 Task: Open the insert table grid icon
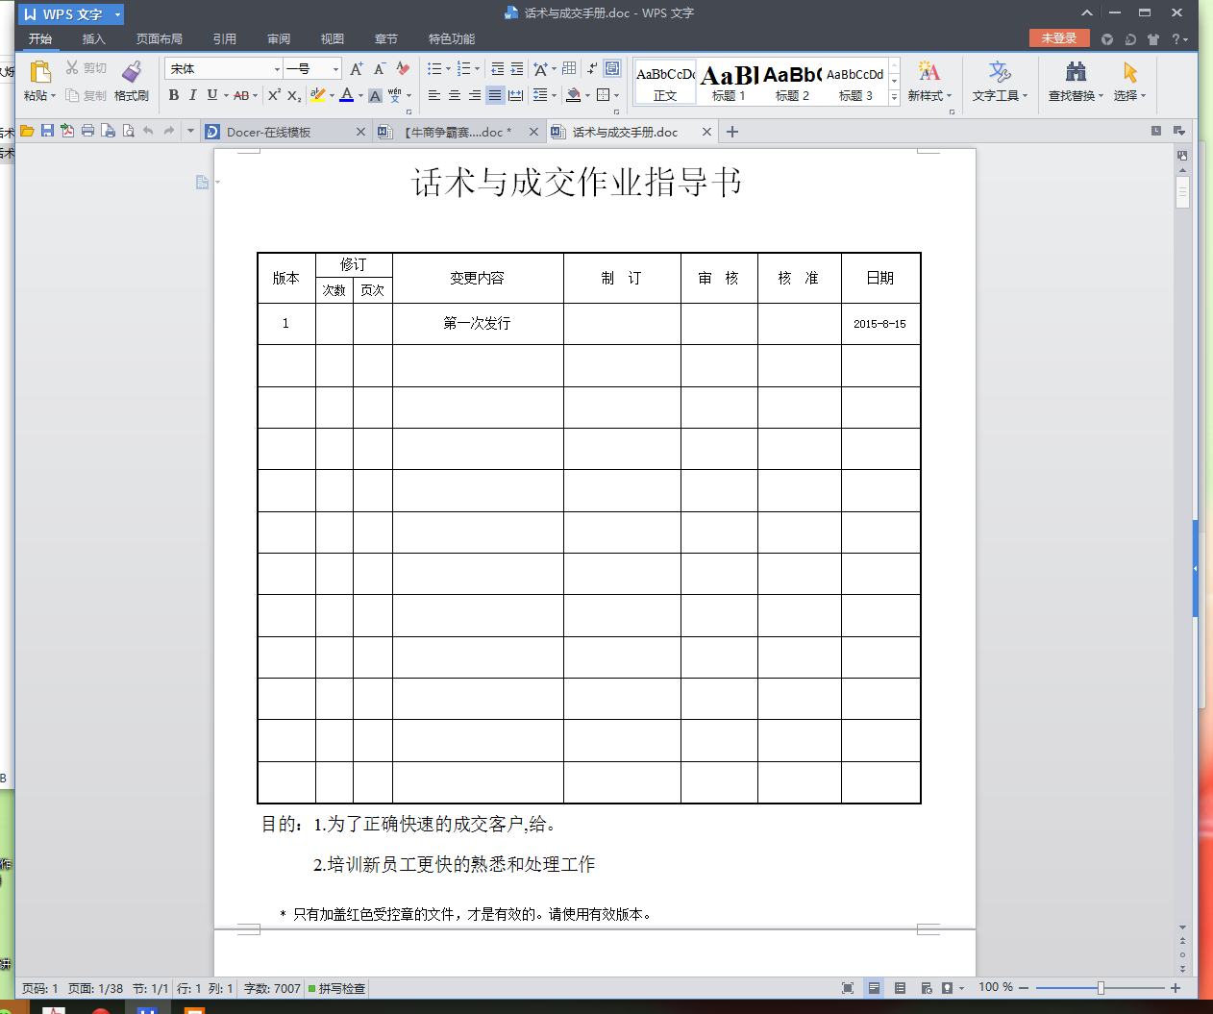coord(569,68)
